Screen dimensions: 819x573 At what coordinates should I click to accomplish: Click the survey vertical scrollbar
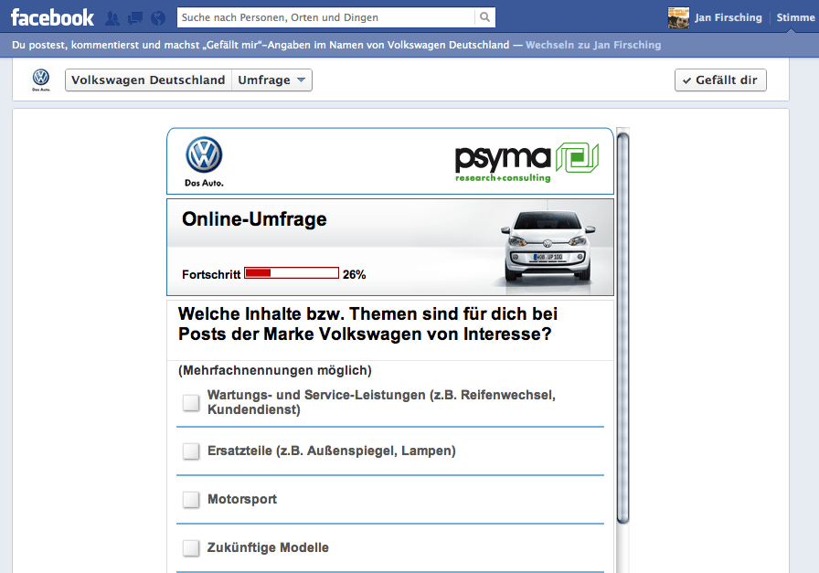(622, 328)
